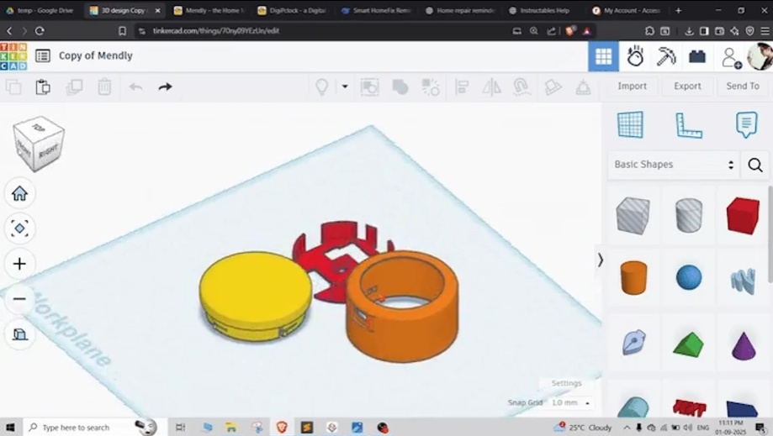Click the redo arrow in toolbar

[165, 87]
